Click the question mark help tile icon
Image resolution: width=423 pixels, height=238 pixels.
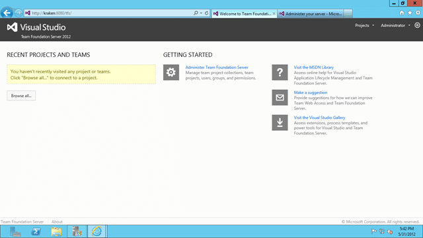tap(280, 72)
